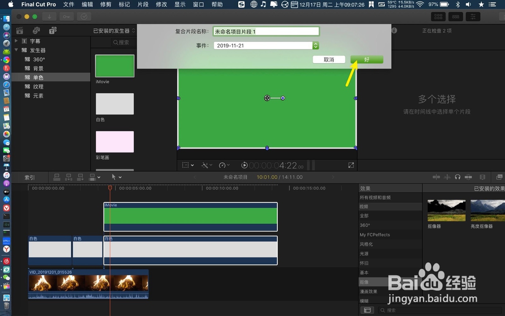Select My FCPeffects category
Screen dimensions: 505x316
[x=375, y=235]
